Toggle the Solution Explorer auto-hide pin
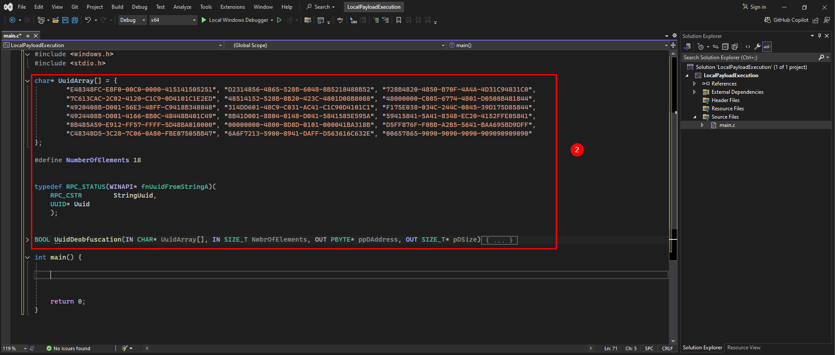This screenshot has width=835, height=355. tap(819, 36)
